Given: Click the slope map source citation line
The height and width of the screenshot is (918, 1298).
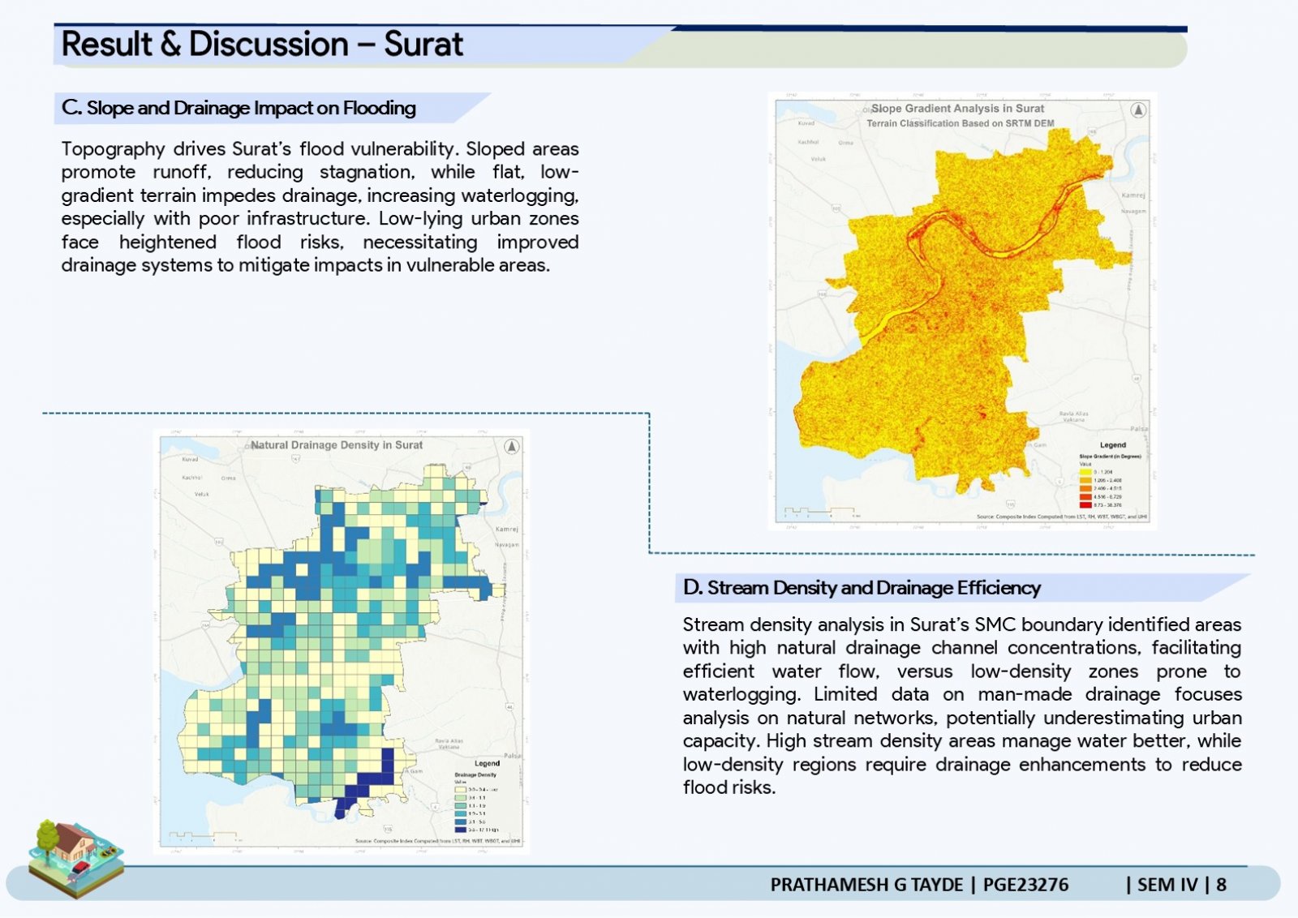Looking at the screenshot, I should point(1062,517).
